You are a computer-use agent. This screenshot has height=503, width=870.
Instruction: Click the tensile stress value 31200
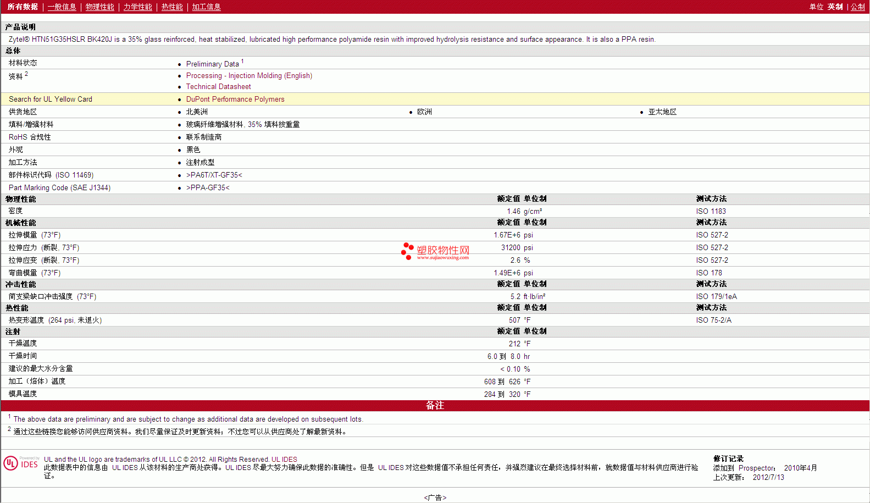[511, 248]
